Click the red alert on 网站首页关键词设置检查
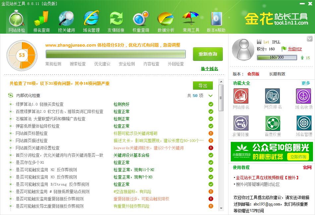The width and height of the screenshot is (315, 215). [x=211, y=148]
